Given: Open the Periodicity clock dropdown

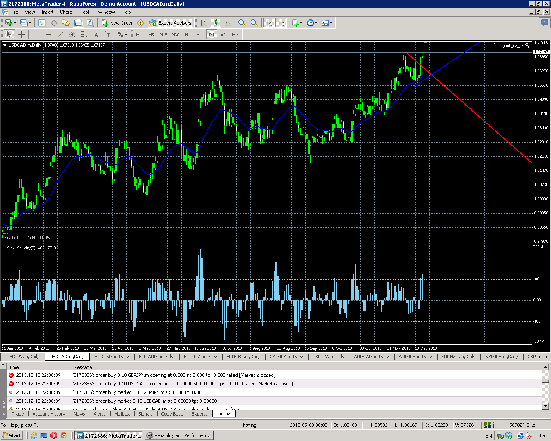Looking at the screenshot, I should (312, 23).
